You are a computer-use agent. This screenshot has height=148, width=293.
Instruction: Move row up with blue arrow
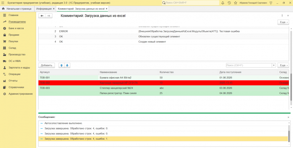click(62, 65)
